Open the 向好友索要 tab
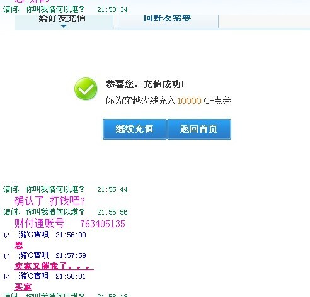The width and height of the screenshot is (310, 297). [x=168, y=21]
